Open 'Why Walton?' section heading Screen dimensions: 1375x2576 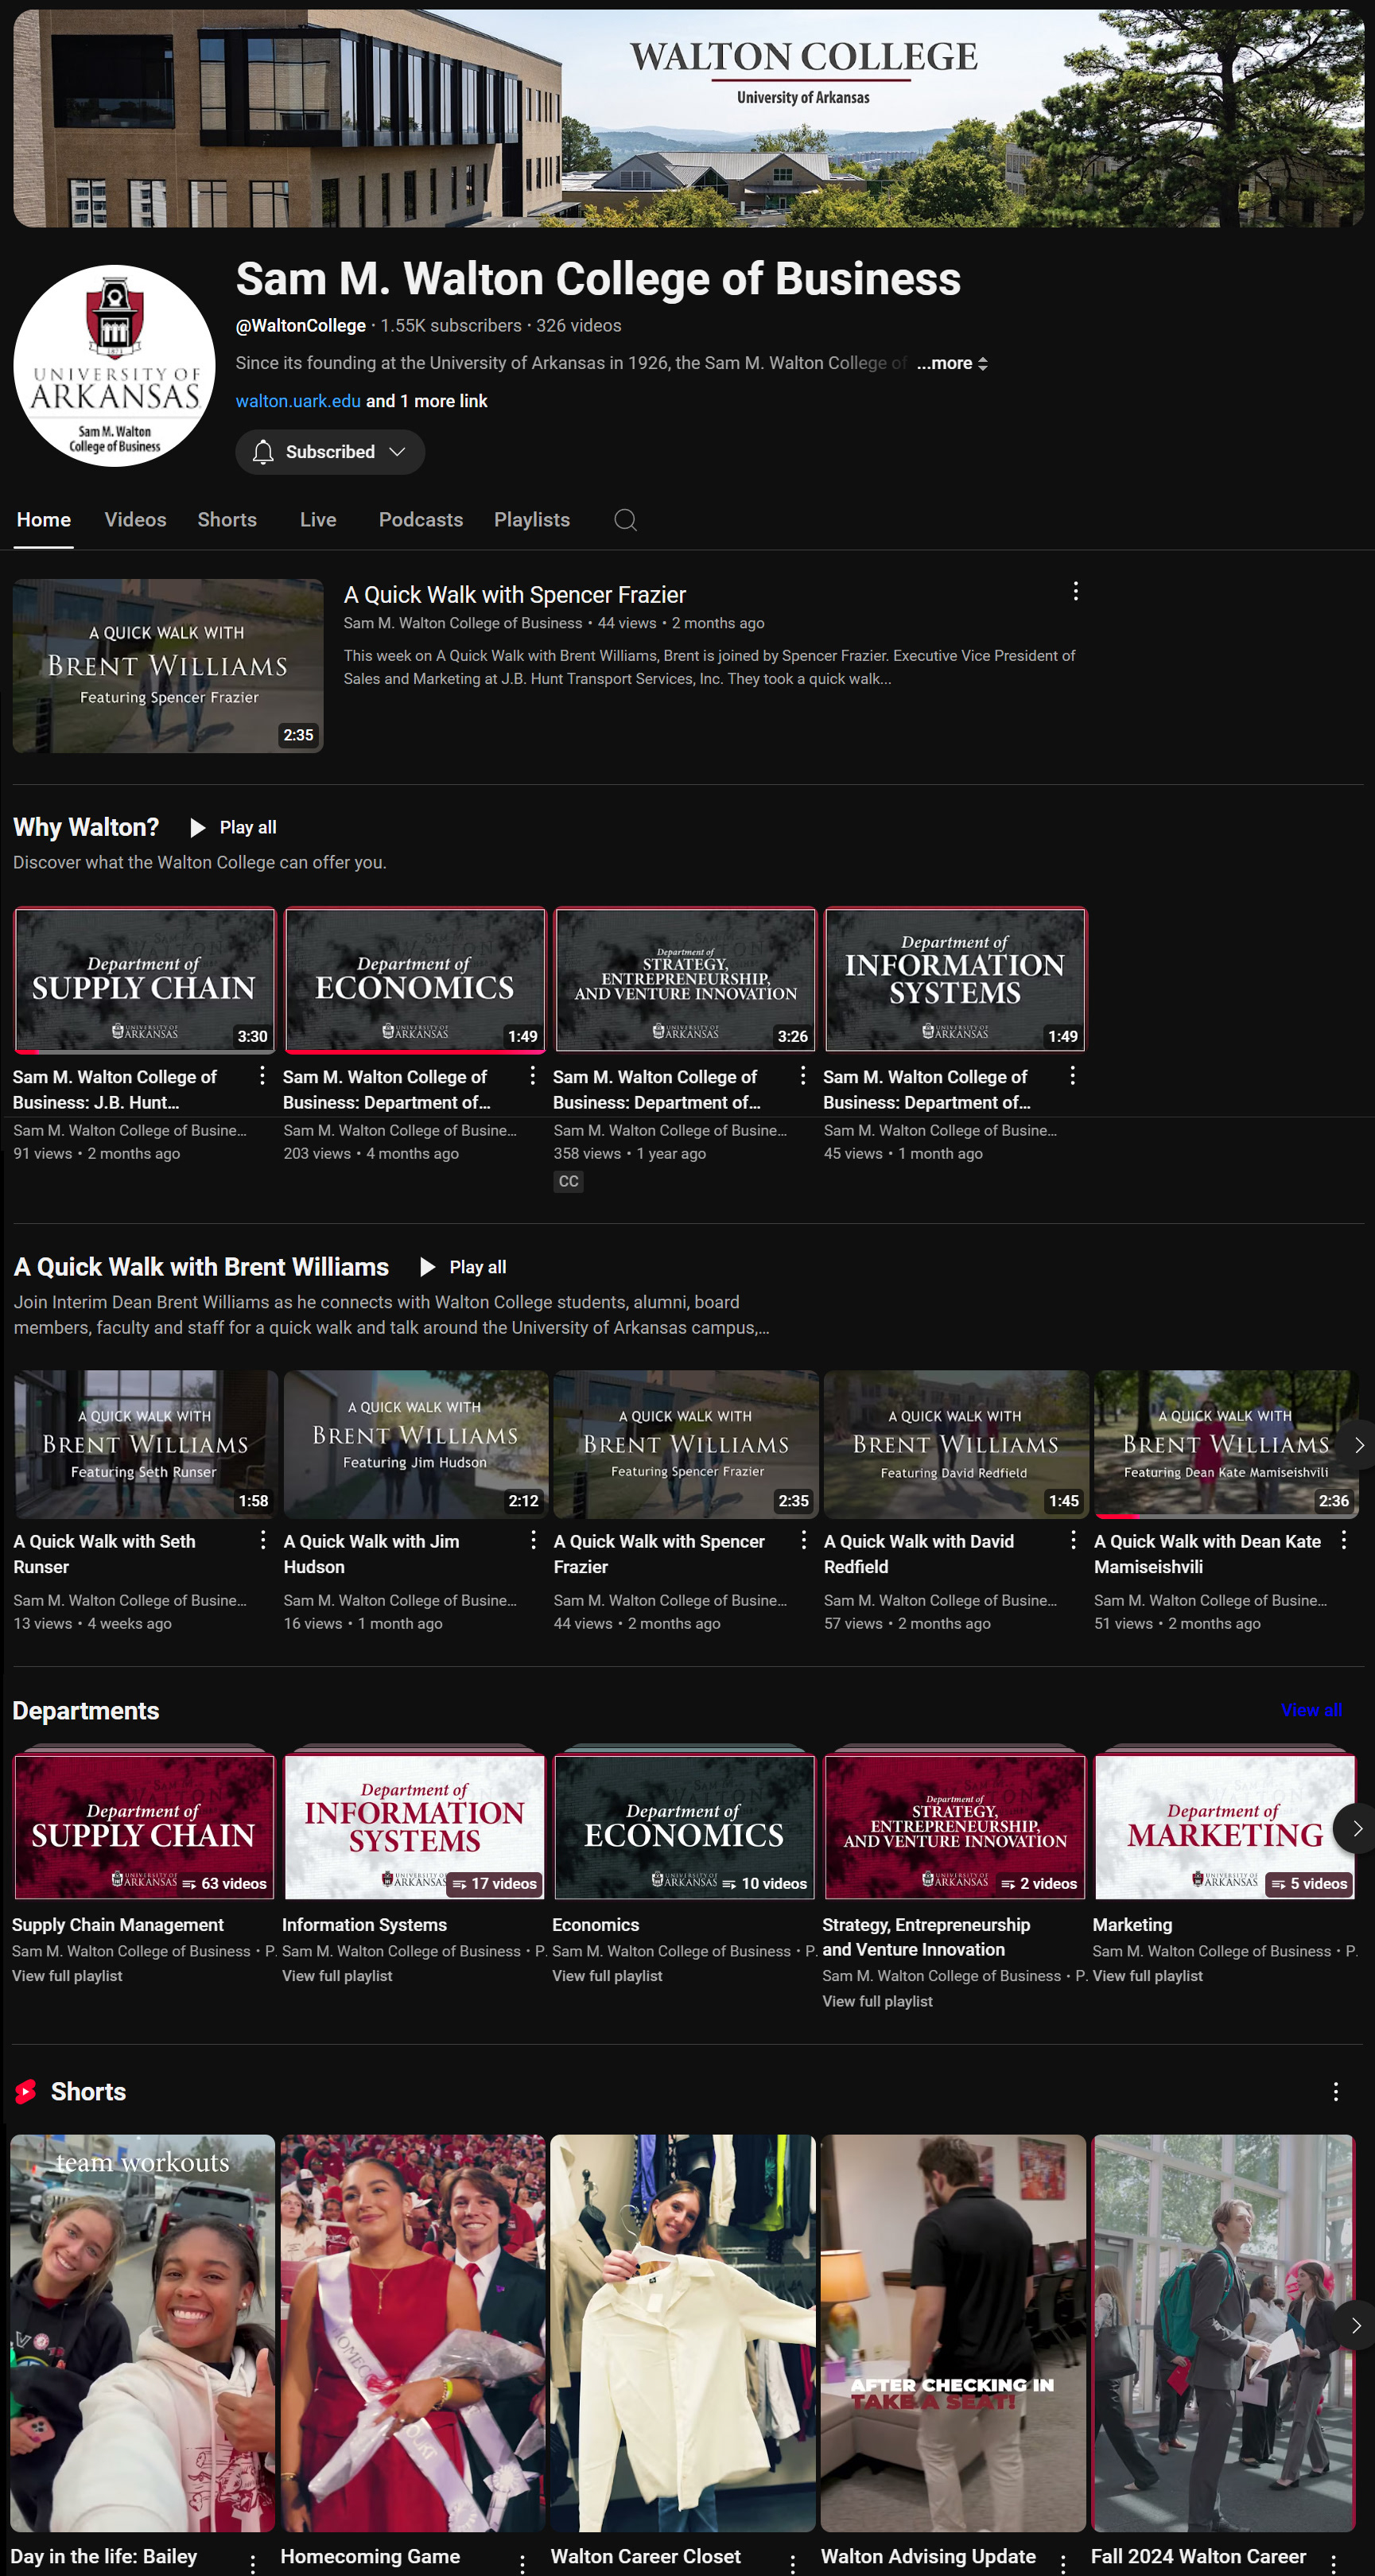pyautogui.click(x=86, y=828)
